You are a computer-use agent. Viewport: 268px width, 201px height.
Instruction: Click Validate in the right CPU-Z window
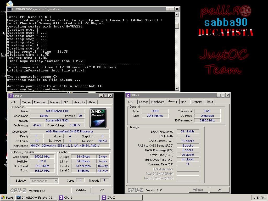point(198,190)
